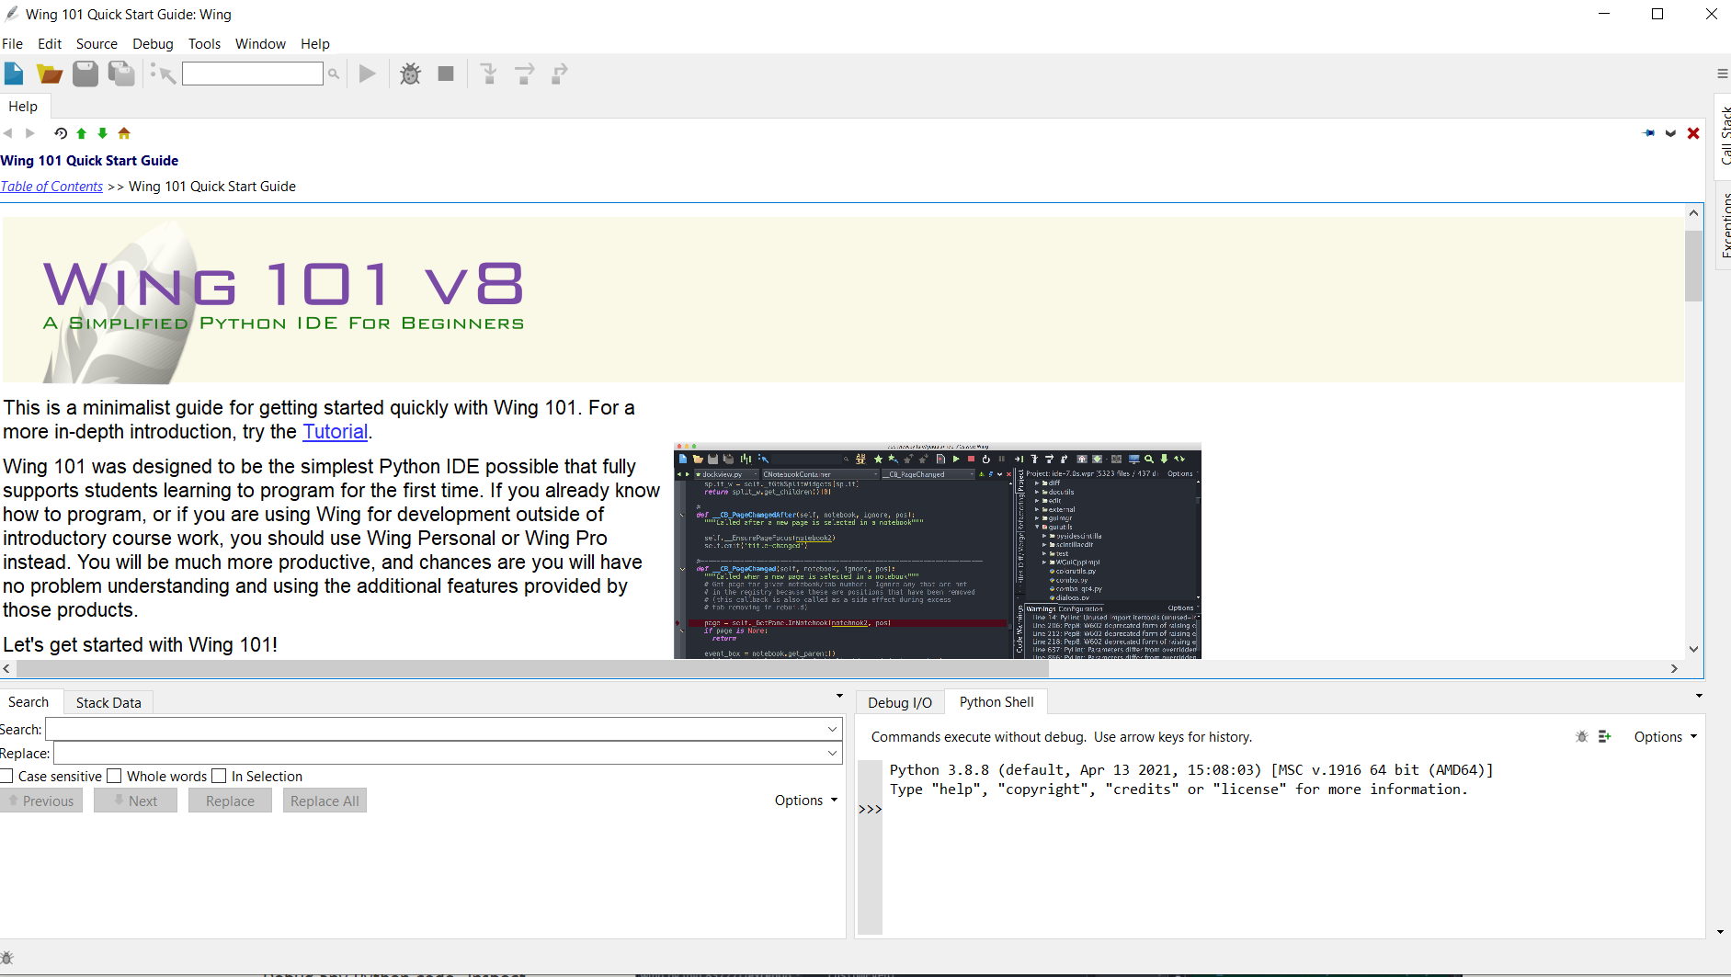Go to next help page with green down arrow

click(103, 133)
